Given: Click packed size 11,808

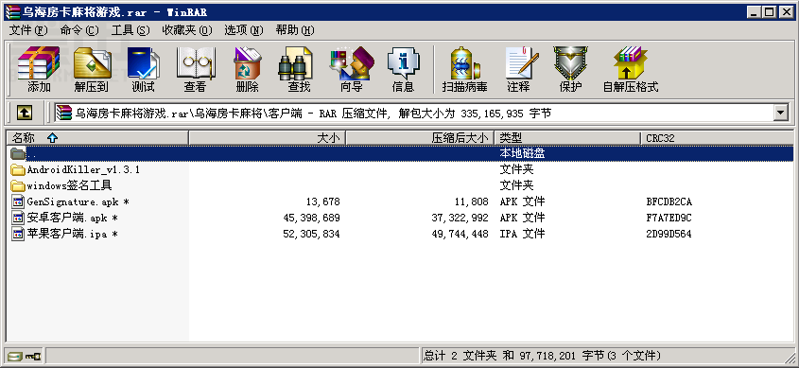Looking at the screenshot, I should (471, 202).
